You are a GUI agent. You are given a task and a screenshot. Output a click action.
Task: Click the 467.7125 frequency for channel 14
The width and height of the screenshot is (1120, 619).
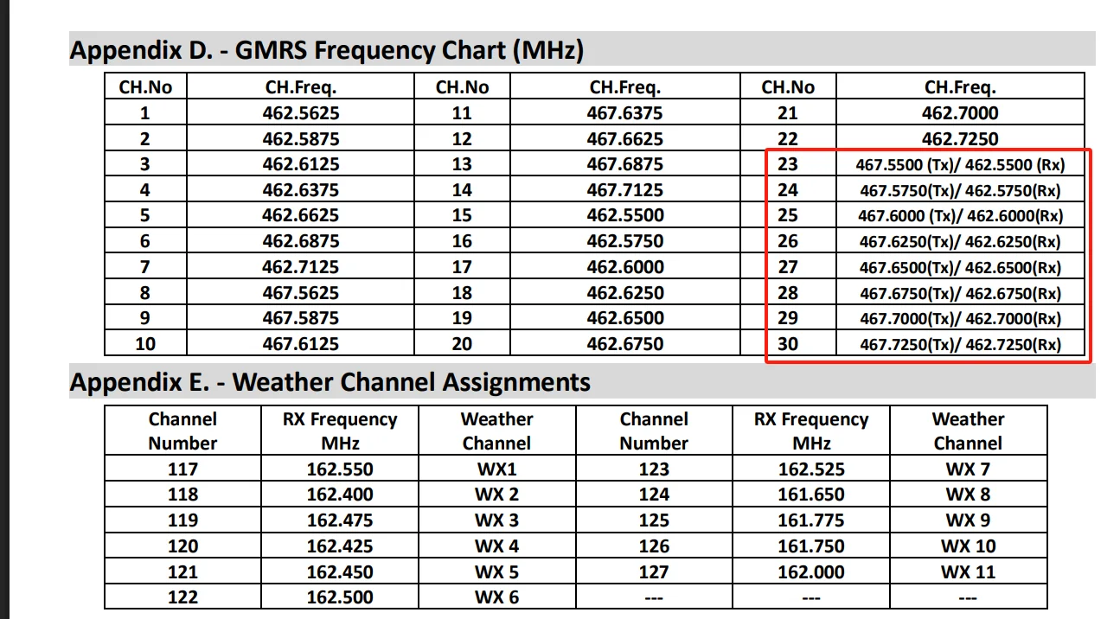(x=624, y=190)
